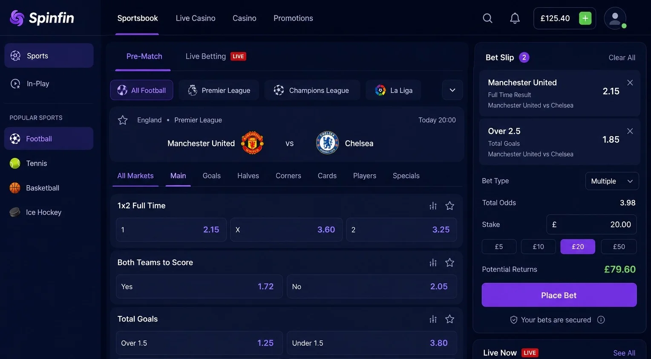Click the shield icon near secured text

point(514,320)
